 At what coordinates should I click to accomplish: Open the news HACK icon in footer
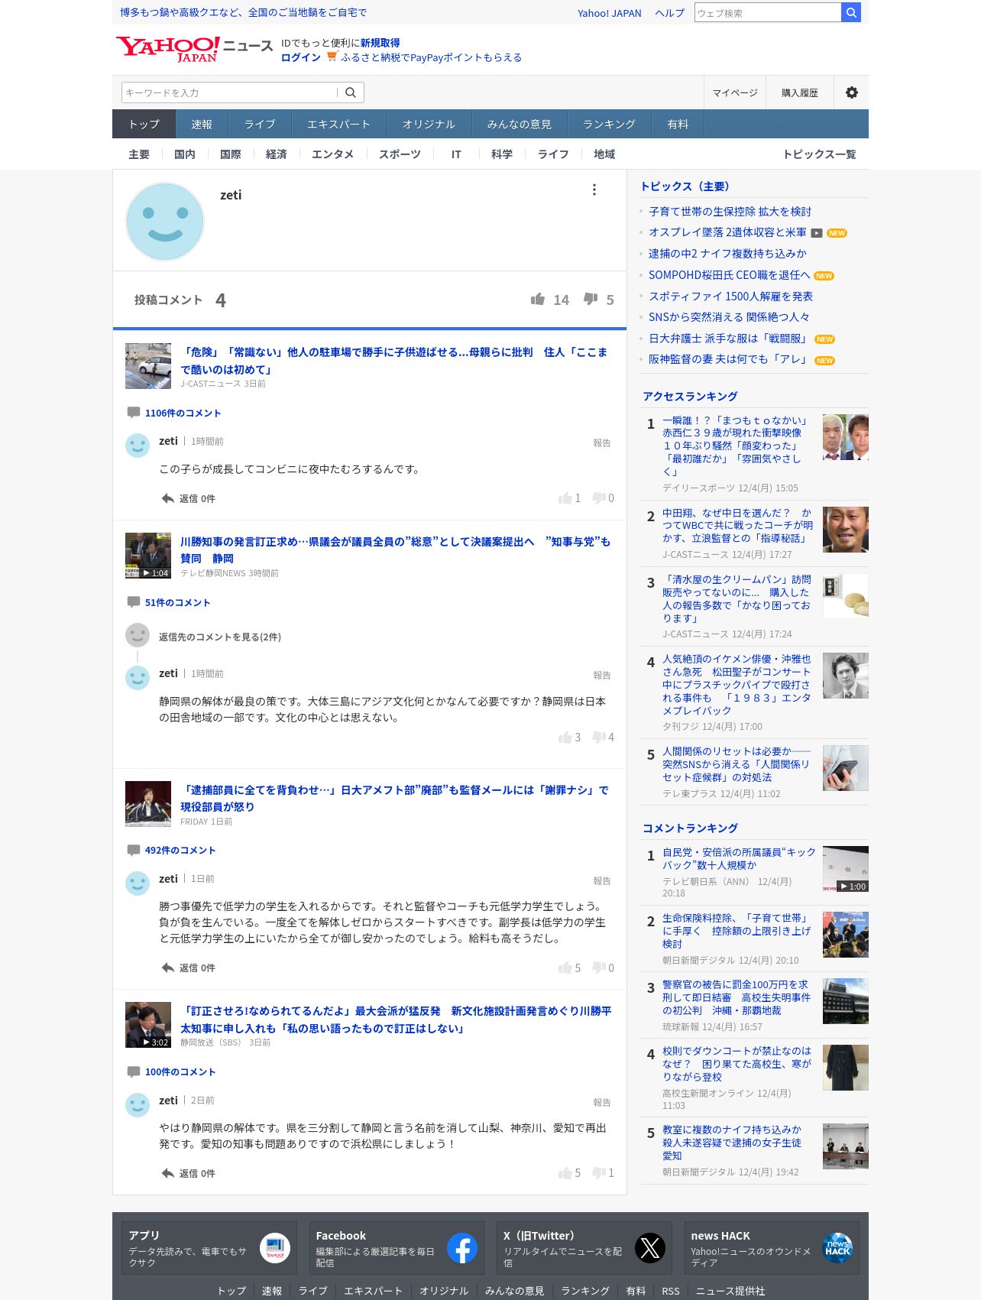pyautogui.click(x=837, y=1248)
